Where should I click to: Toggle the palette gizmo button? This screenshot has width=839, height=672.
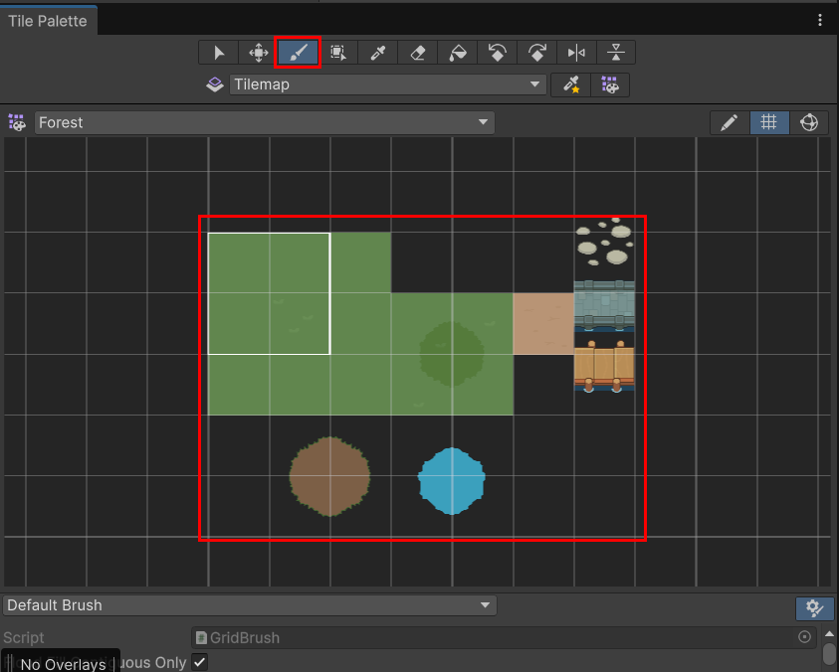(x=809, y=122)
